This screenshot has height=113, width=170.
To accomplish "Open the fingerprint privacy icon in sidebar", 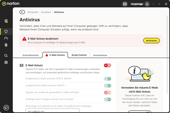I will click(6, 45).
